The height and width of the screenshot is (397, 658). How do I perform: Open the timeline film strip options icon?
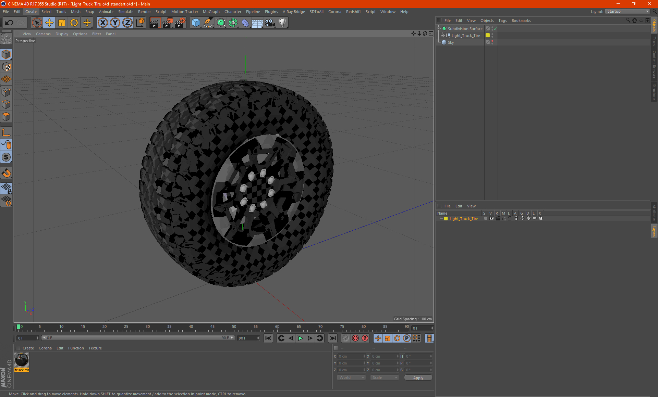click(429, 338)
